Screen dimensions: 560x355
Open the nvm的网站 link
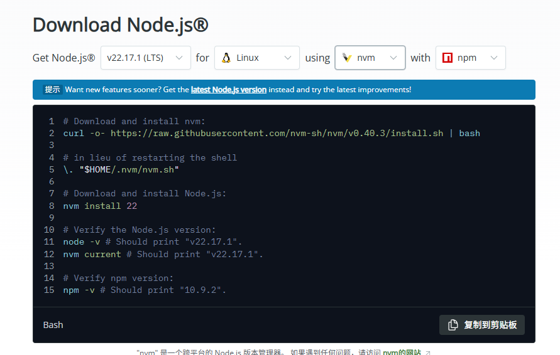tap(402, 352)
